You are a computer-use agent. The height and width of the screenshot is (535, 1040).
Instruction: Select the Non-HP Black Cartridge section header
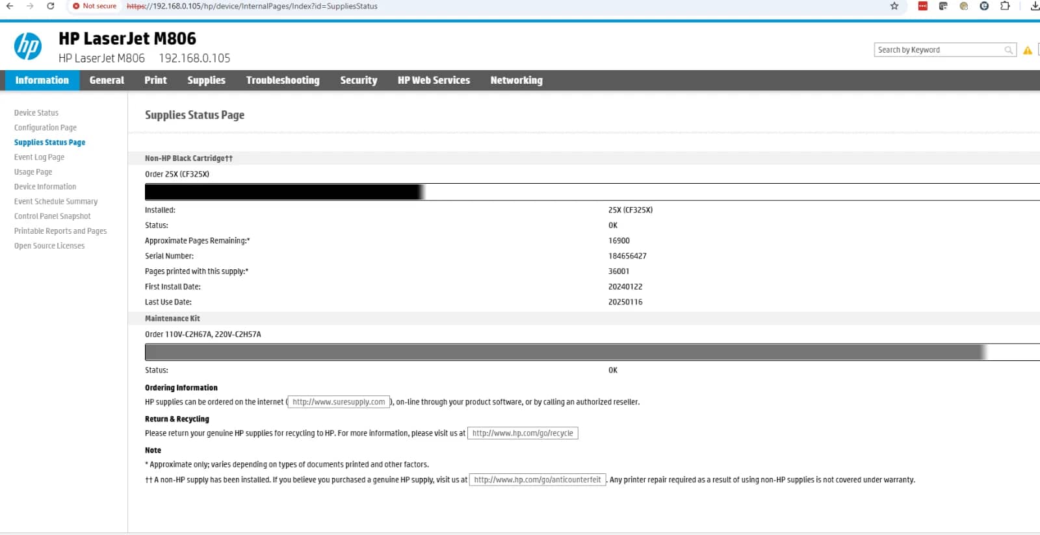coord(188,158)
